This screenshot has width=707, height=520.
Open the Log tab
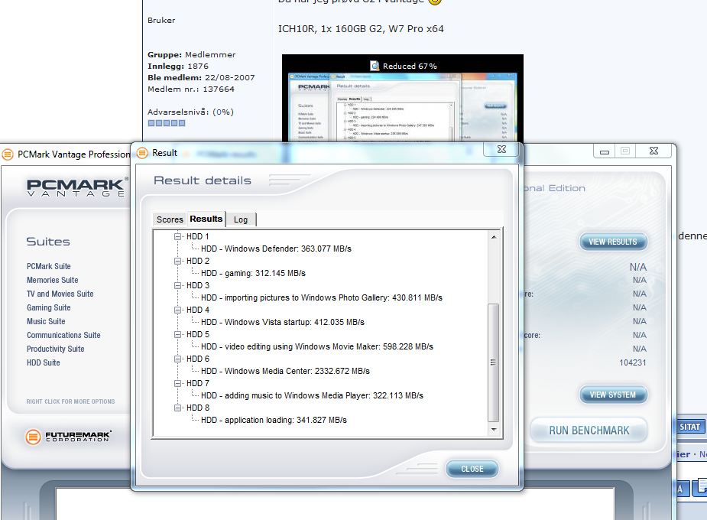tap(241, 219)
